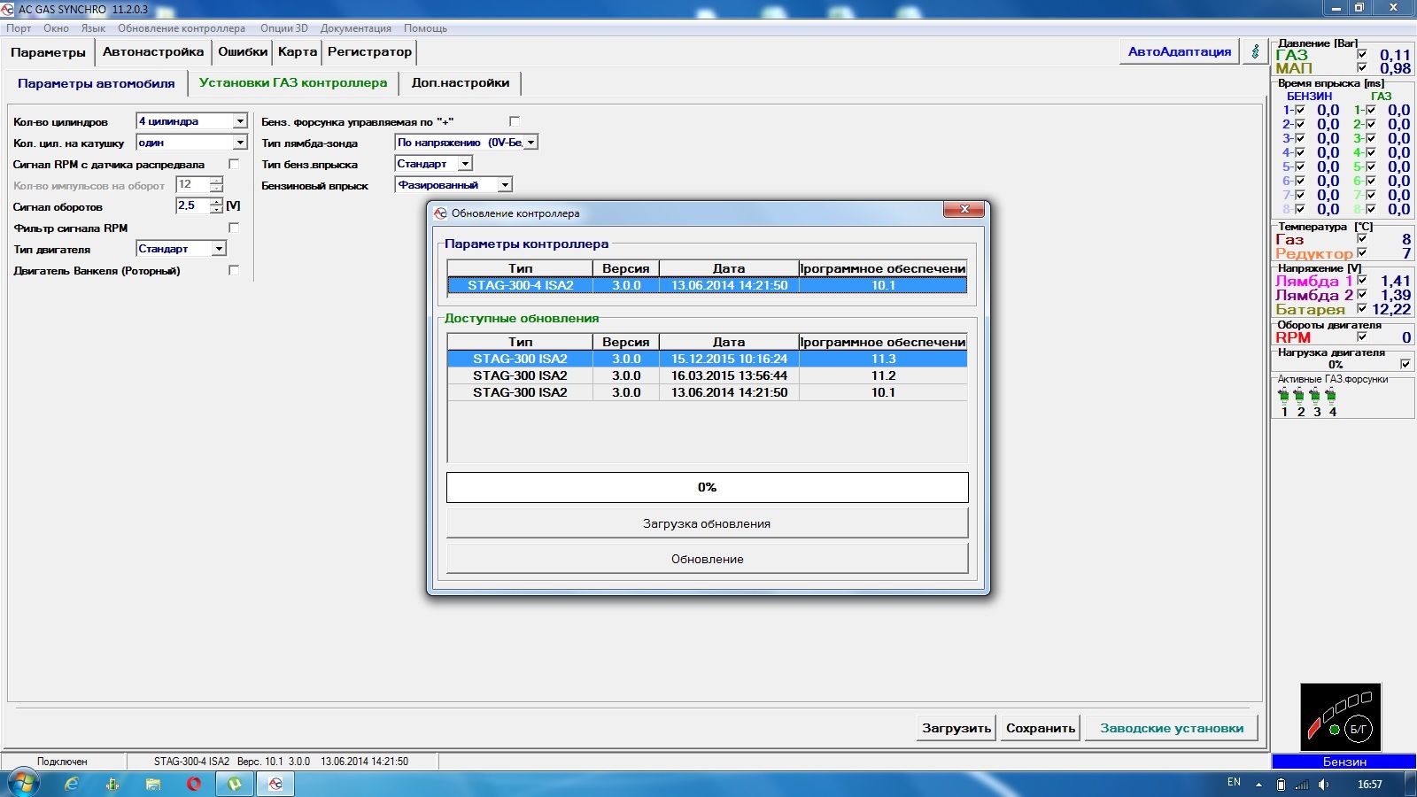This screenshot has height=797, width=1417.
Task: Open uTorrent from the taskbar
Action: pyautogui.click(x=235, y=784)
